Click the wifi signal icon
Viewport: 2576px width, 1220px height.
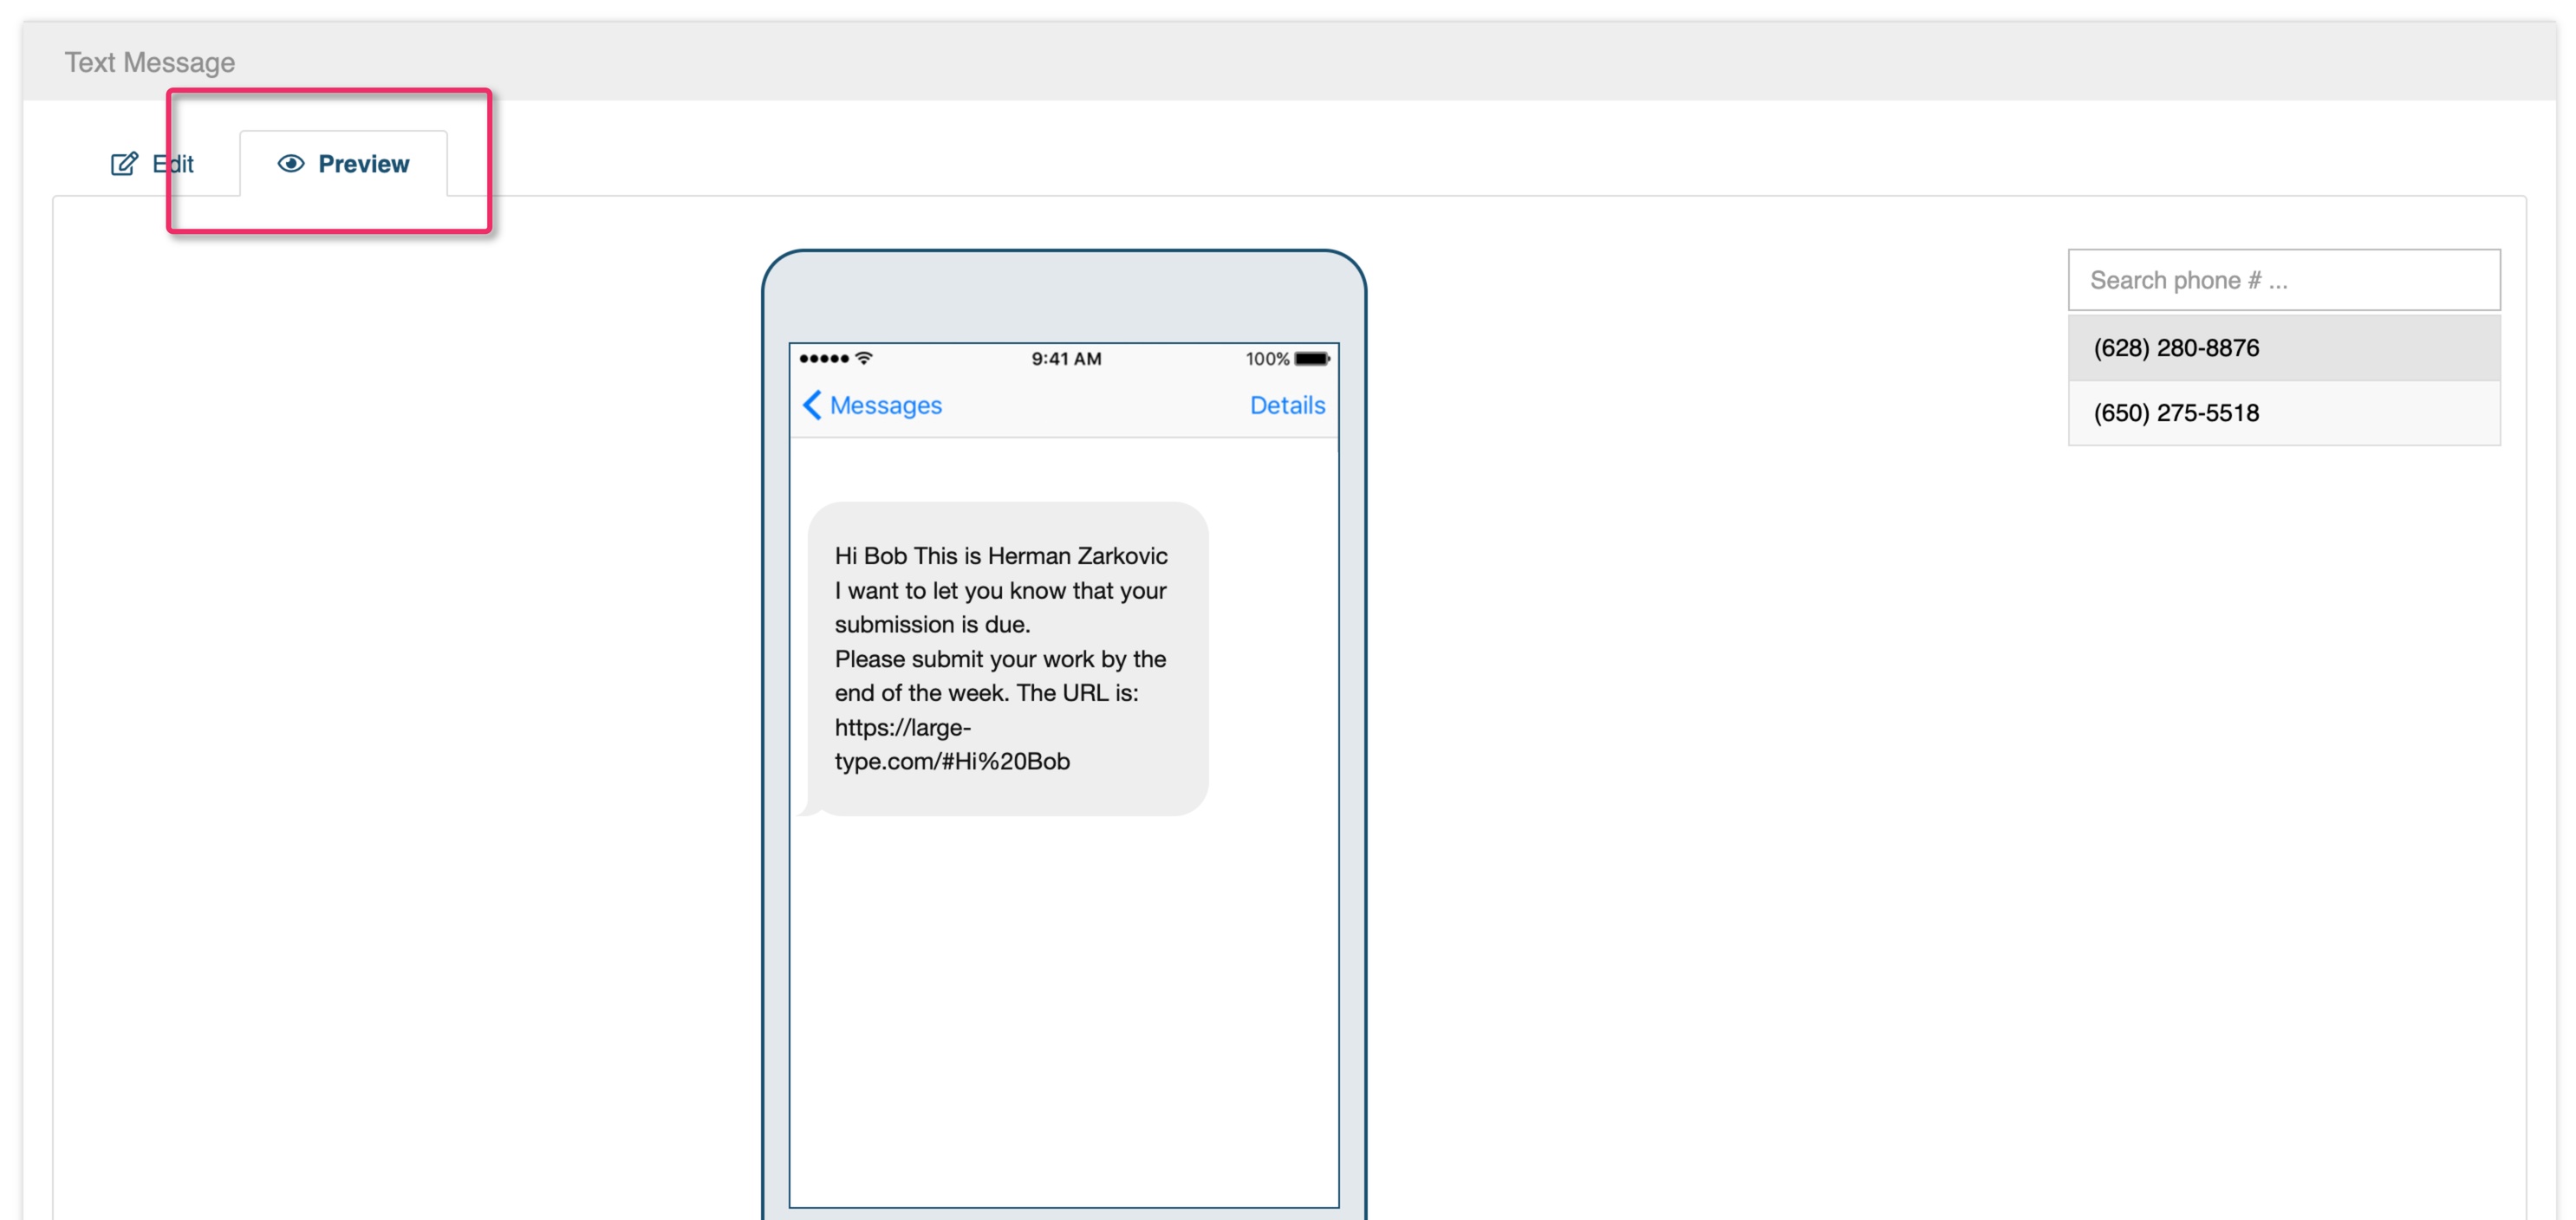[x=865, y=358]
